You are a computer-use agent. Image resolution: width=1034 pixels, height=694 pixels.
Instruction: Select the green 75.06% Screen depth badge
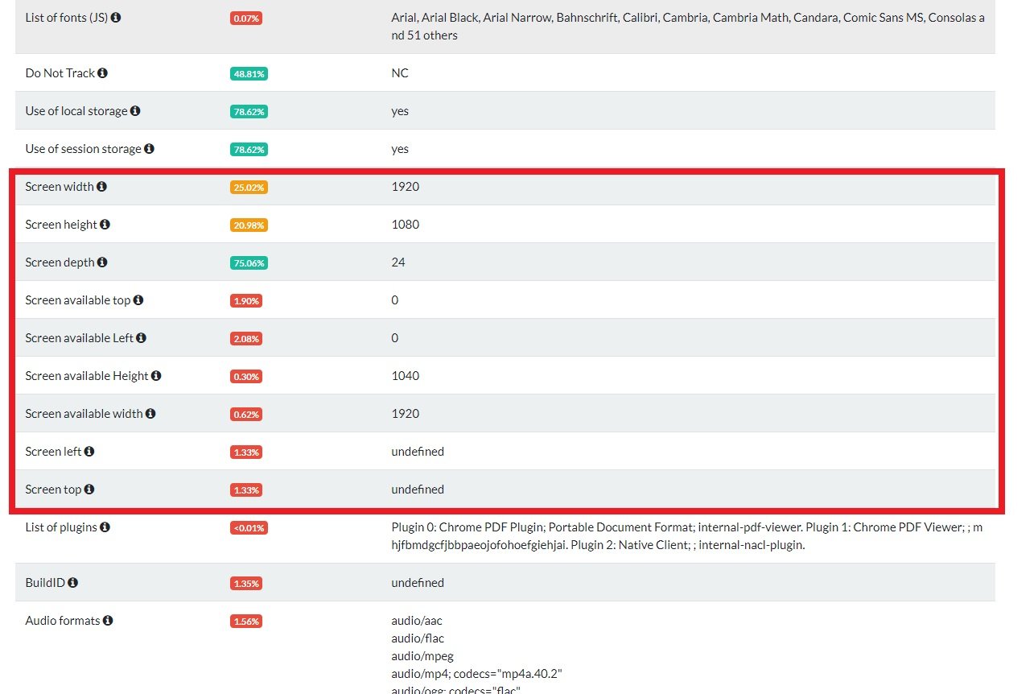[x=249, y=263]
